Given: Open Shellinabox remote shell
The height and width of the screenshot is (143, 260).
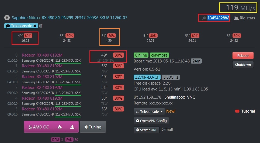Looking at the screenshot, I should pos(175,97).
